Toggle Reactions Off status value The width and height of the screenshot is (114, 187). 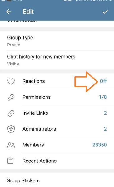point(103,81)
